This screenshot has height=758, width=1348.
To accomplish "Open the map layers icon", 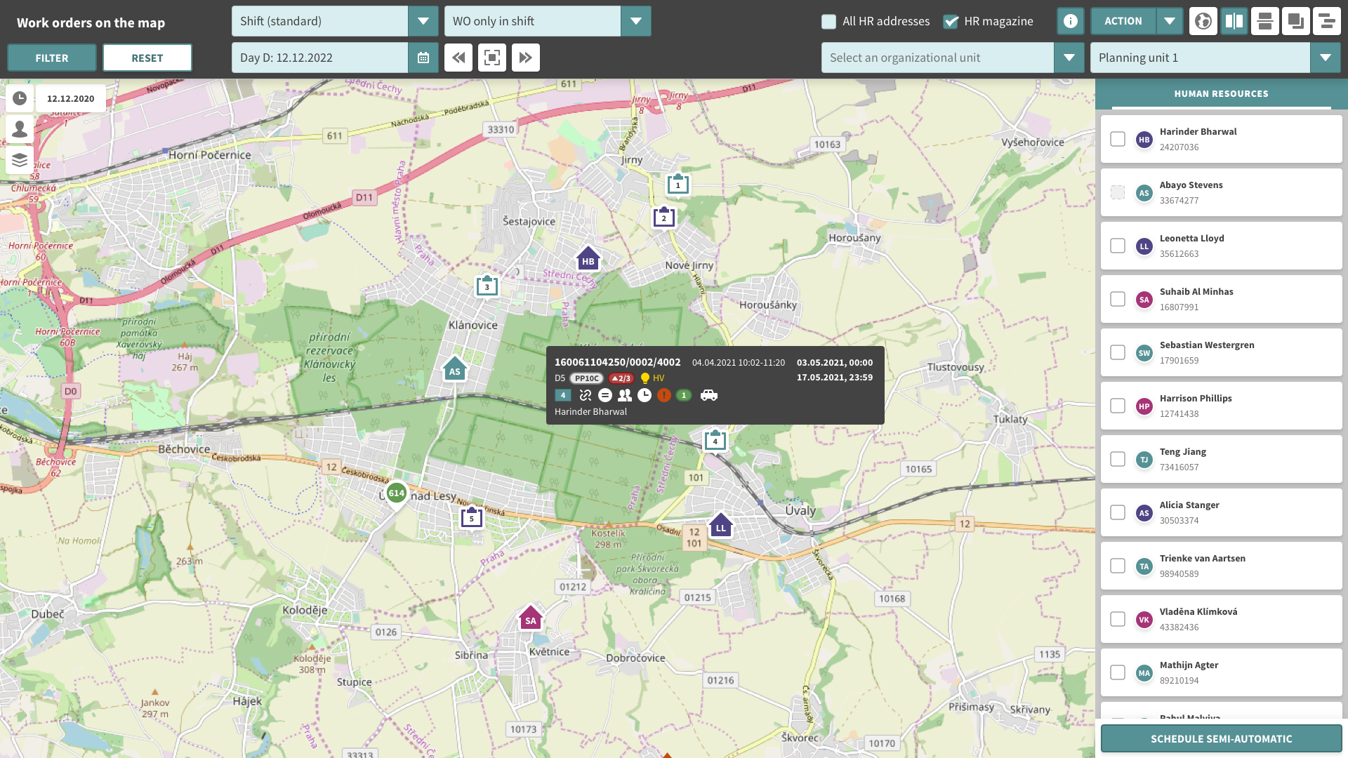I will click(x=20, y=160).
